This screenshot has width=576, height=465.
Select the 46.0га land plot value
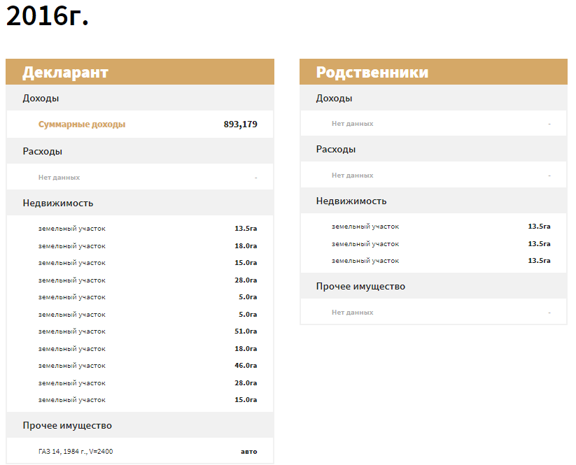click(x=246, y=366)
